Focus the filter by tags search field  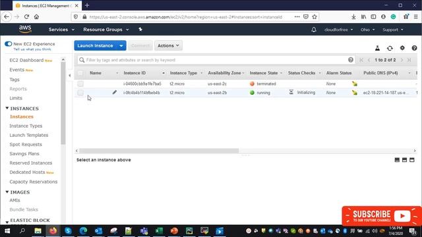click(x=216, y=60)
